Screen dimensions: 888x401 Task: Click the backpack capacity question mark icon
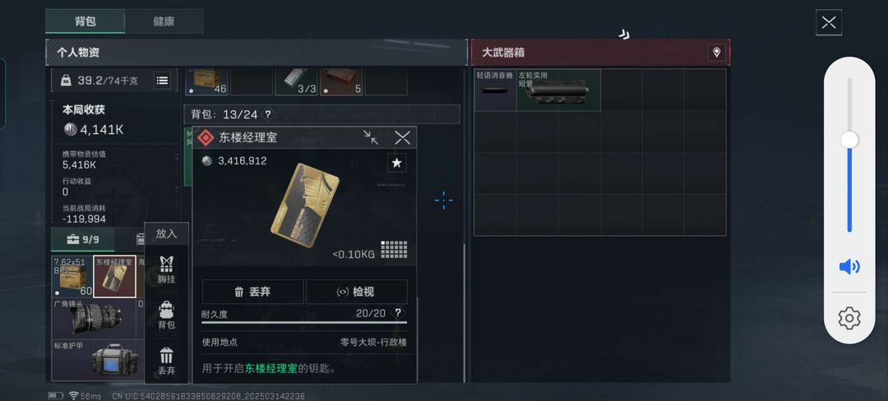point(267,114)
